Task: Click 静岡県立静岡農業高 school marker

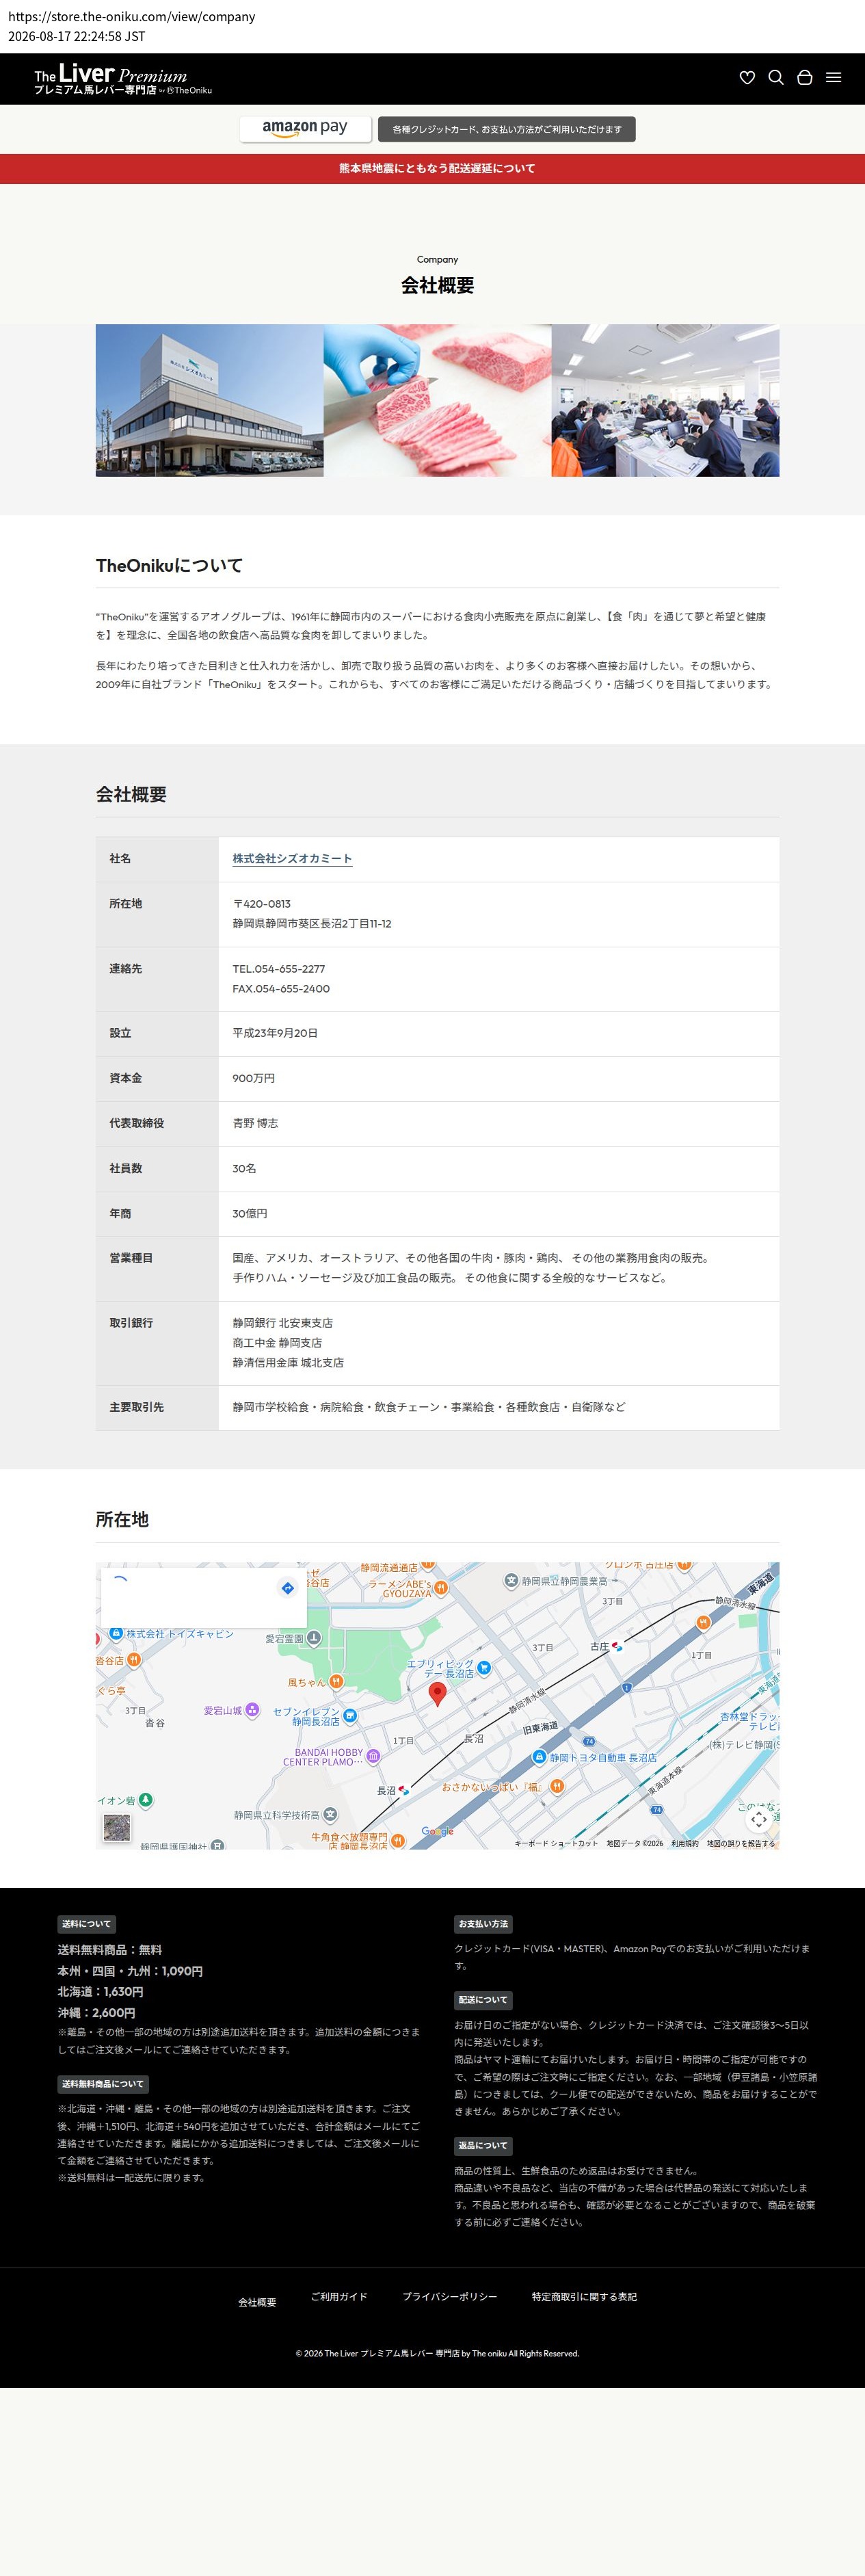Action: [x=511, y=1581]
